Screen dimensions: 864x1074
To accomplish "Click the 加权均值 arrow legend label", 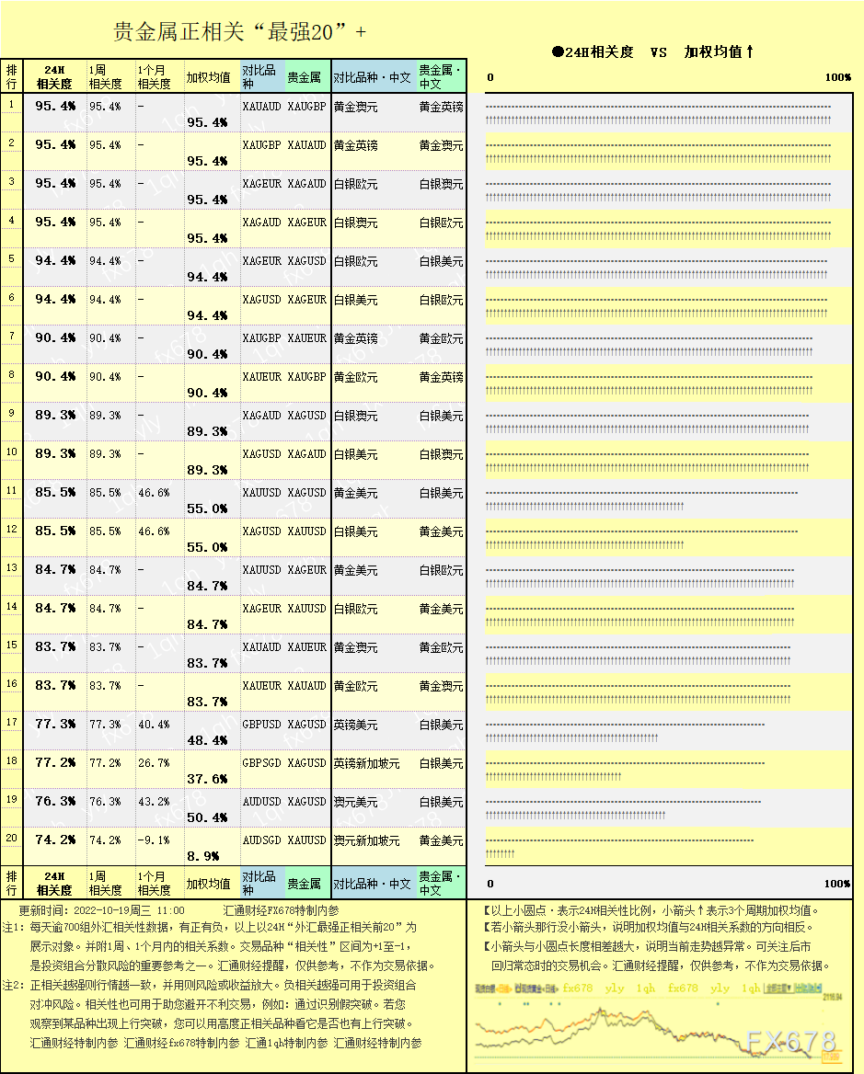I will pyautogui.click(x=719, y=52).
